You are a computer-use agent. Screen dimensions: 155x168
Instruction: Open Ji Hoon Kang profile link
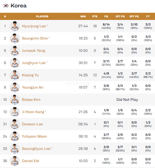tap(33, 112)
